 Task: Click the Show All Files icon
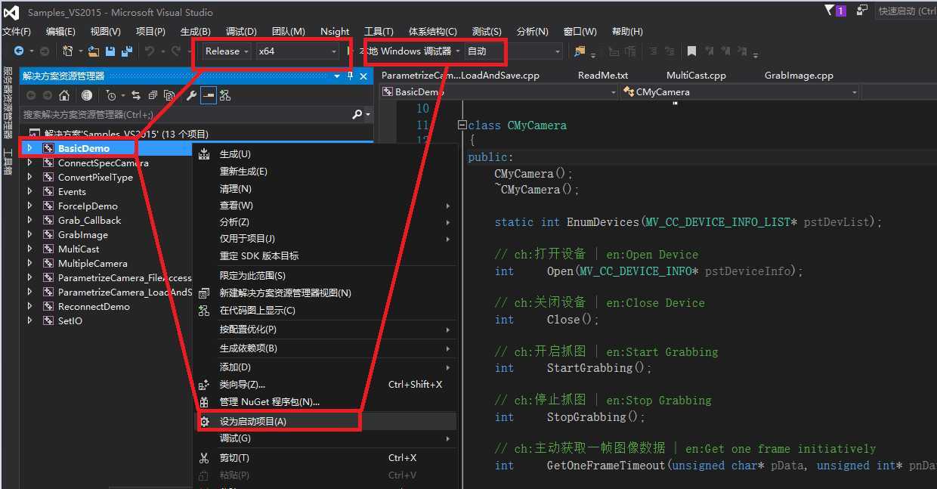pyautogui.click(x=169, y=95)
